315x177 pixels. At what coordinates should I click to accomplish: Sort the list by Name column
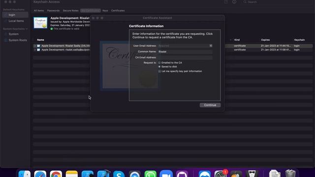[x=40, y=40]
